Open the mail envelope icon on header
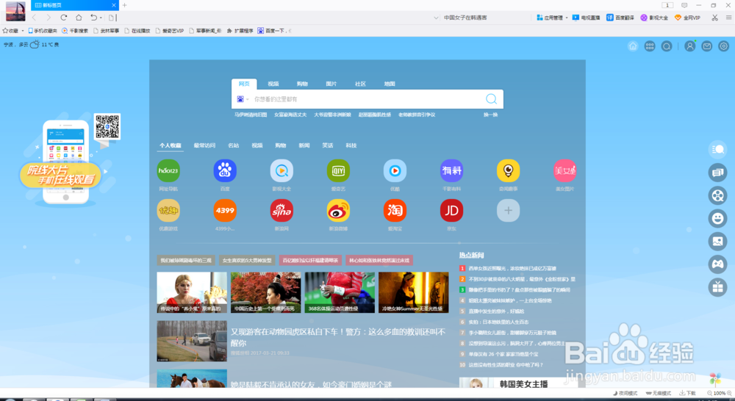The image size is (735, 401). [707, 46]
